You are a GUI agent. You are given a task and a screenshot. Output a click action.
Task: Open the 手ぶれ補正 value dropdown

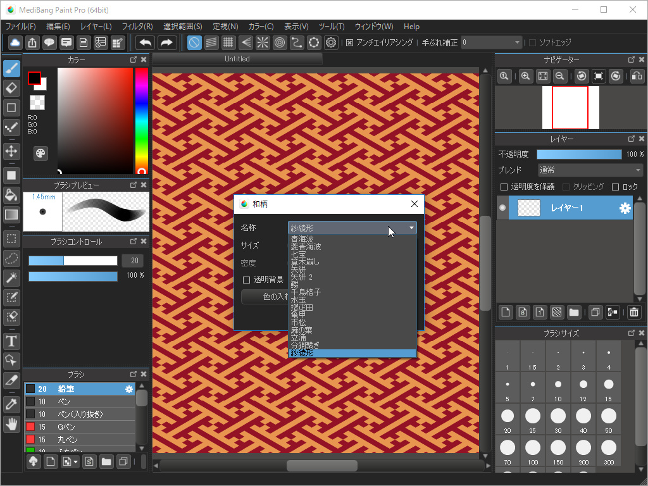(491, 42)
